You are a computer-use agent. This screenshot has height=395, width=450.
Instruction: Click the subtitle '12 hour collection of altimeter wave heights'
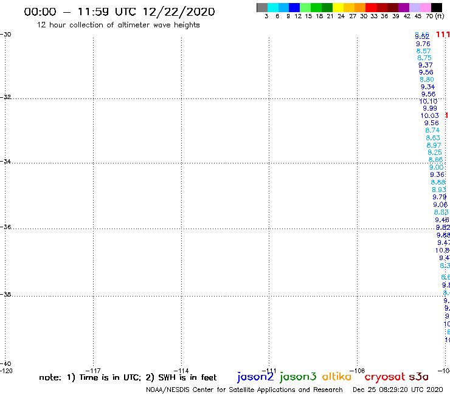tap(118, 25)
